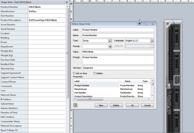Open the Type dropdown showing String
Viewport: 194px width, 133px height.
(110, 41)
